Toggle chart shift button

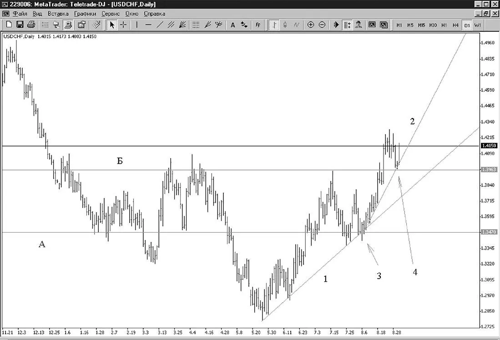point(347,25)
